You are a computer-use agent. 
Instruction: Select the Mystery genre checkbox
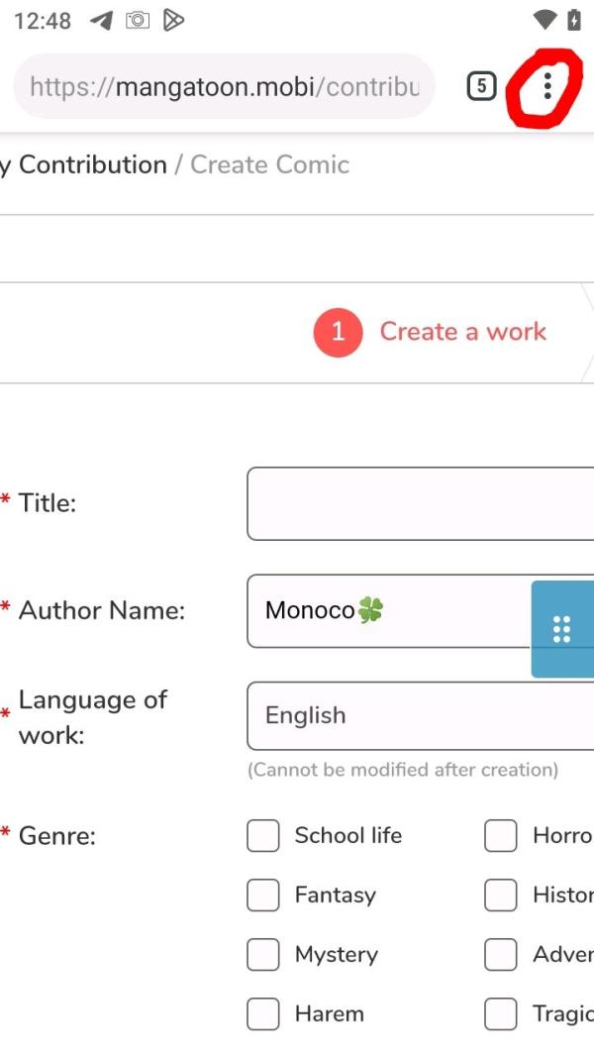262,955
